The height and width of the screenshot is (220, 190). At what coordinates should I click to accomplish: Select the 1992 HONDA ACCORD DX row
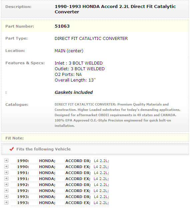pos(60,185)
